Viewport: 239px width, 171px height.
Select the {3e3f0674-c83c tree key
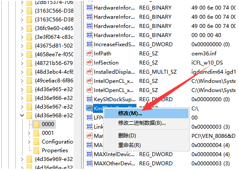point(54,37)
